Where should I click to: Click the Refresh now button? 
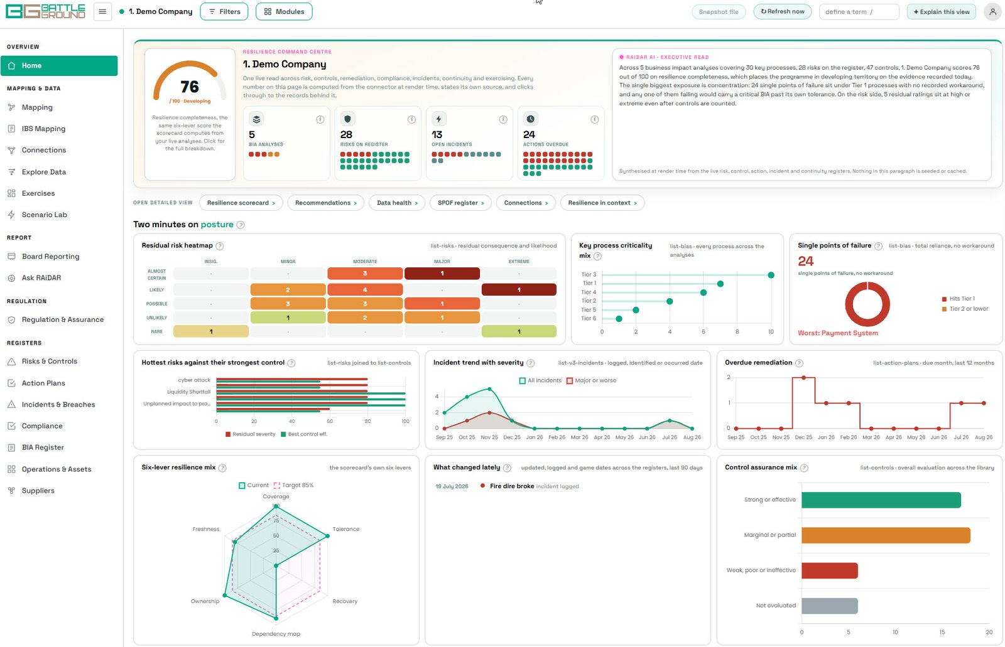783,11
